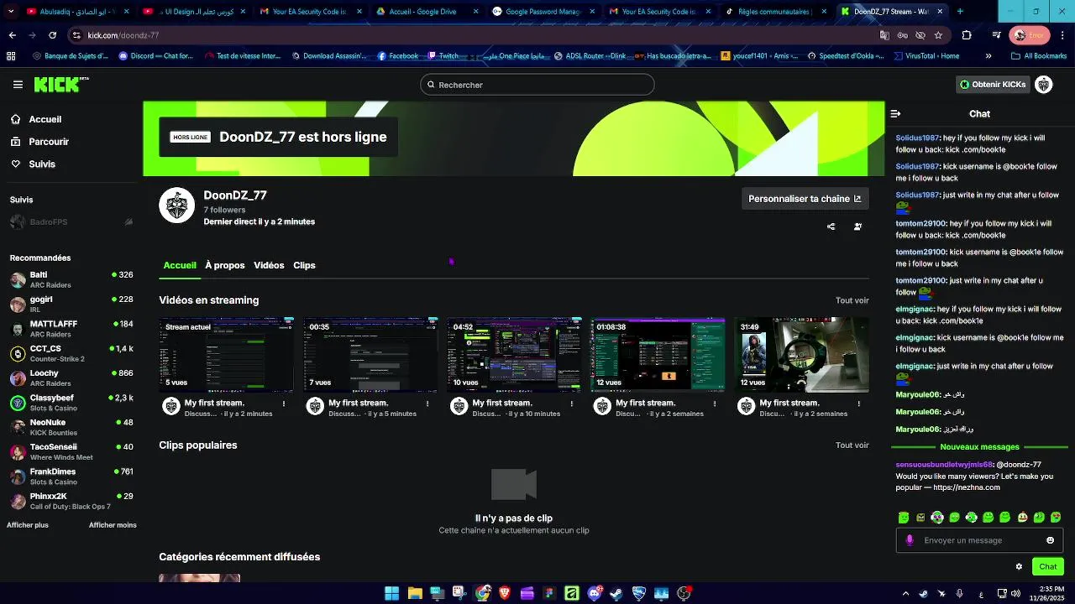Open OBS Studio from taskbar
Viewport: 1075px width, 604px height.
coord(684,593)
